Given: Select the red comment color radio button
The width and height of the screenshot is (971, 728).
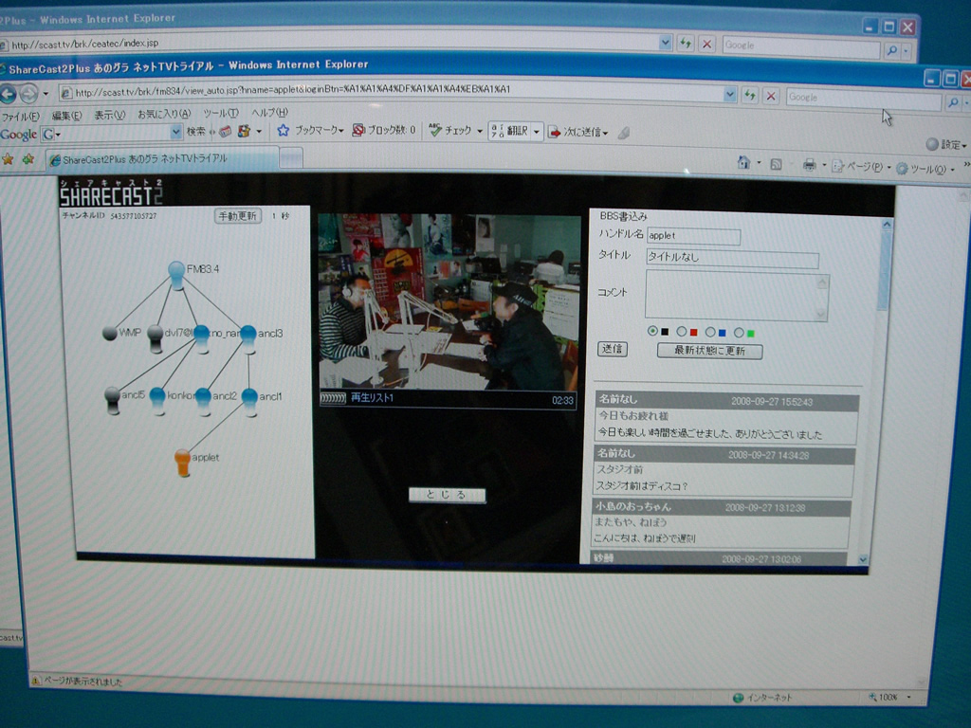Looking at the screenshot, I should tap(681, 332).
